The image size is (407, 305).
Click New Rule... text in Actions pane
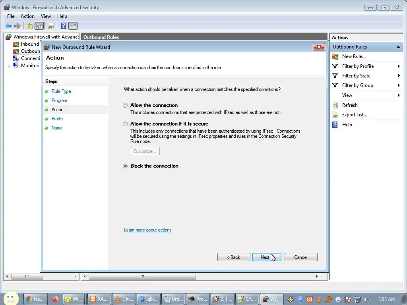[354, 56]
